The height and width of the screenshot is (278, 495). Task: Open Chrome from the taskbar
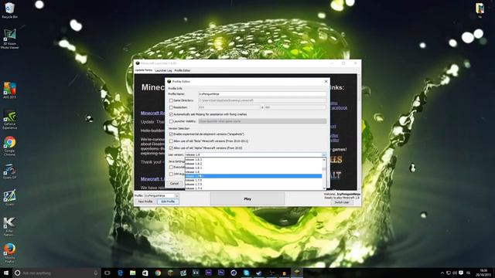(158, 273)
